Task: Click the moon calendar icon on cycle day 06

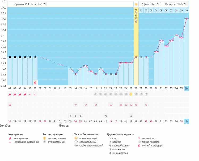Action: (x=35, y=83)
